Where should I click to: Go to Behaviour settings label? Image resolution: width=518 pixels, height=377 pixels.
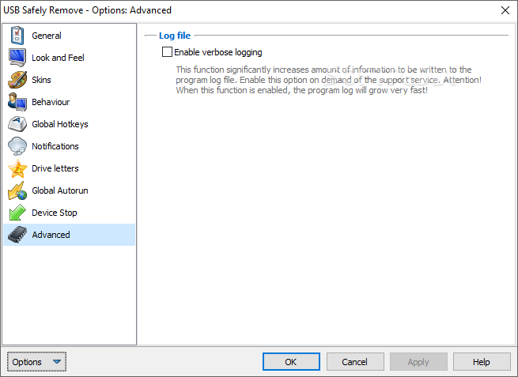point(51,102)
